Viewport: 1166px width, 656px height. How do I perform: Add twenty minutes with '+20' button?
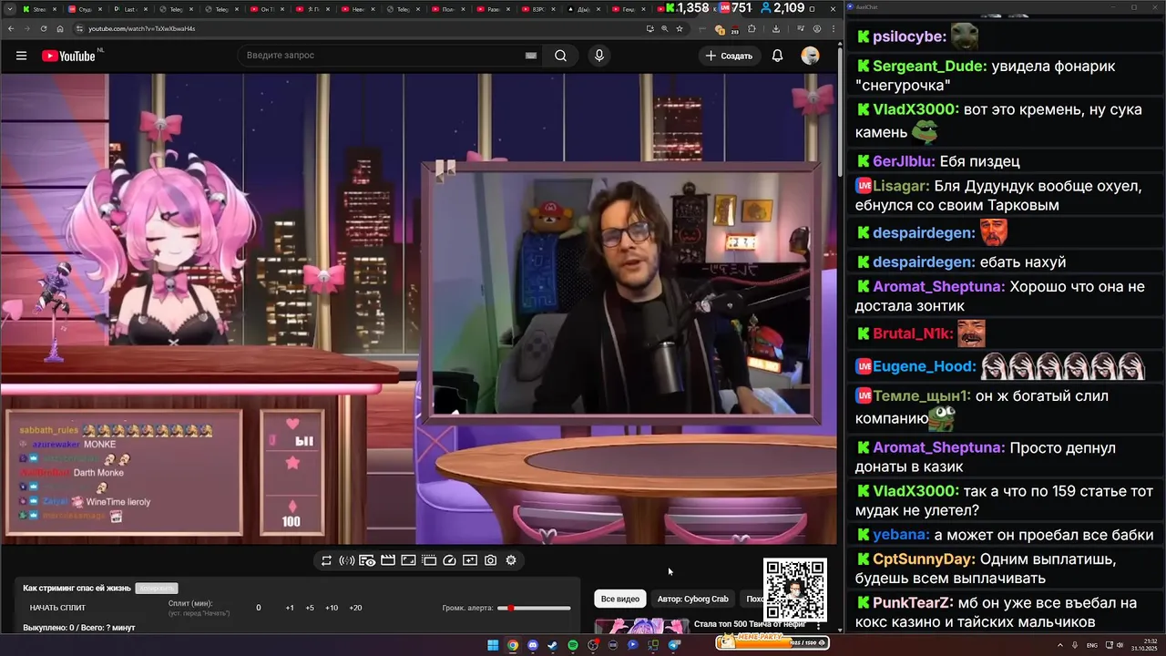pos(355,608)
